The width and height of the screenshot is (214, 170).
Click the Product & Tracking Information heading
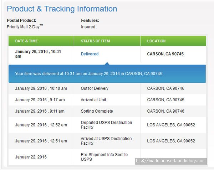[x=62, y=9]
